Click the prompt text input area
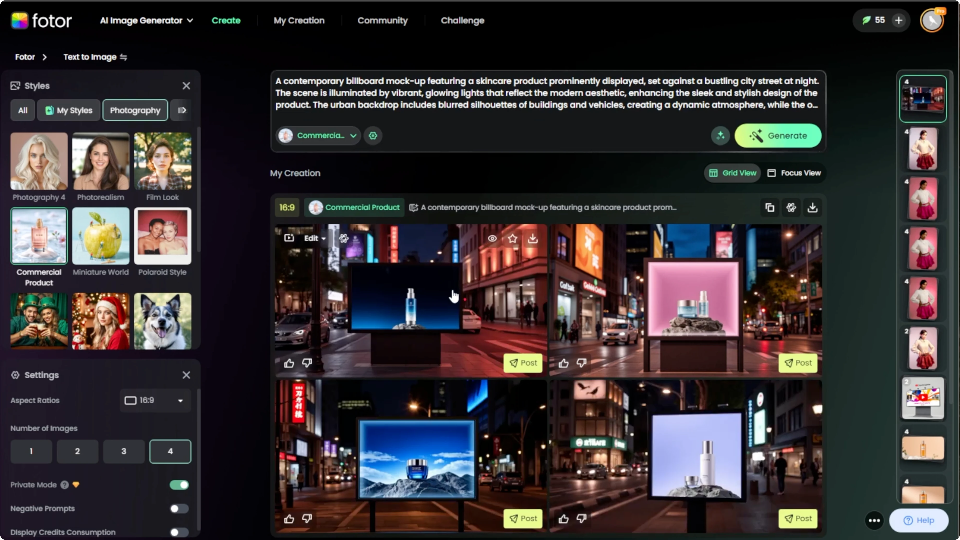This screenshot has width=960, height=540. click(547, 93)
